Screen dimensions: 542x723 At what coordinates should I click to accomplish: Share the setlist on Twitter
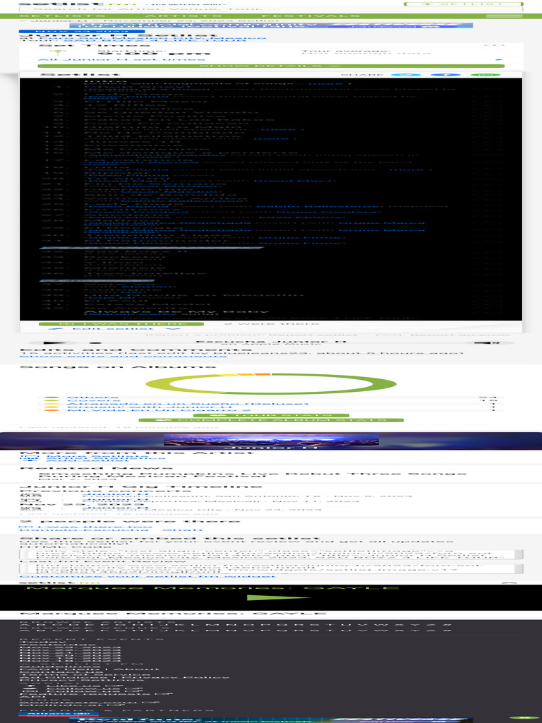point(406,75)
